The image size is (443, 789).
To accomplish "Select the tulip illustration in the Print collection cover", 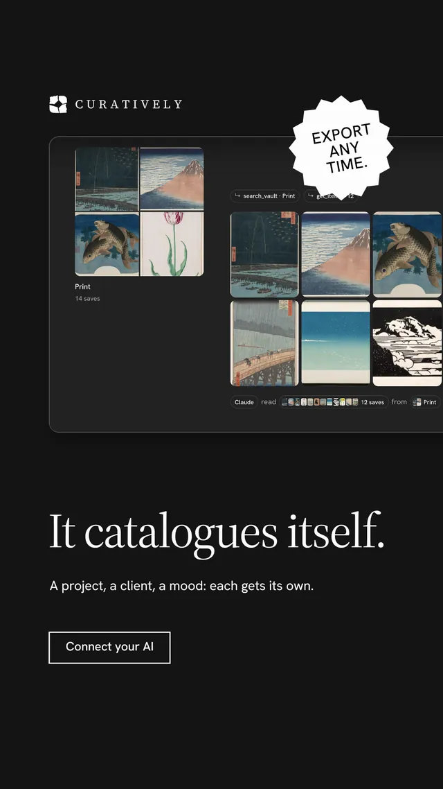I will pos(172,244).
